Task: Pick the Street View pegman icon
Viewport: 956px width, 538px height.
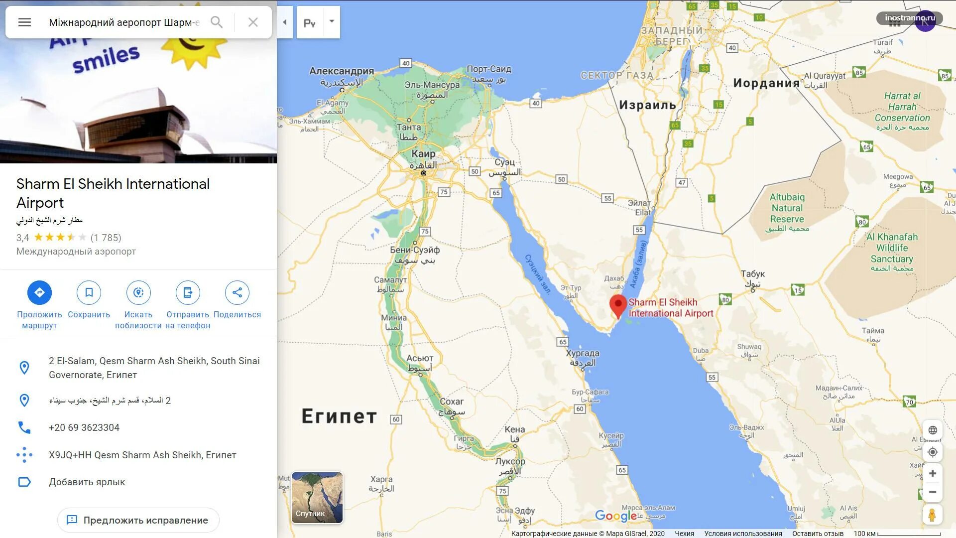Action: [932, 515]
